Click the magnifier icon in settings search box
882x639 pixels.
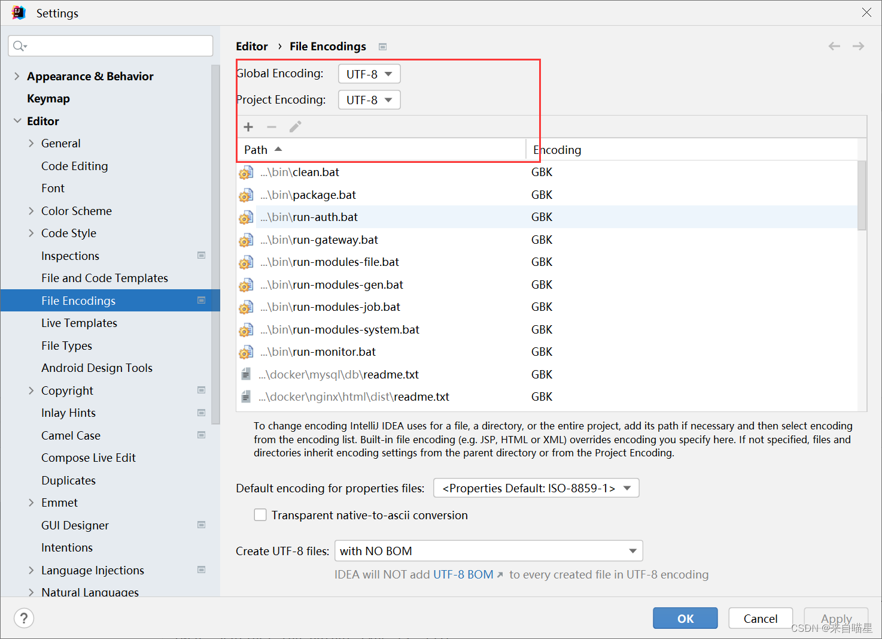[19, 46]
